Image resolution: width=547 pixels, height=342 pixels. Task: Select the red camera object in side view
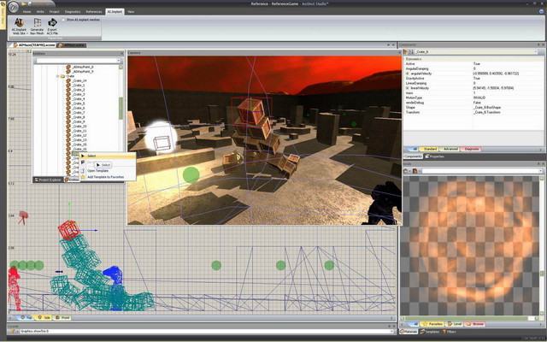[x=23, y=217]
